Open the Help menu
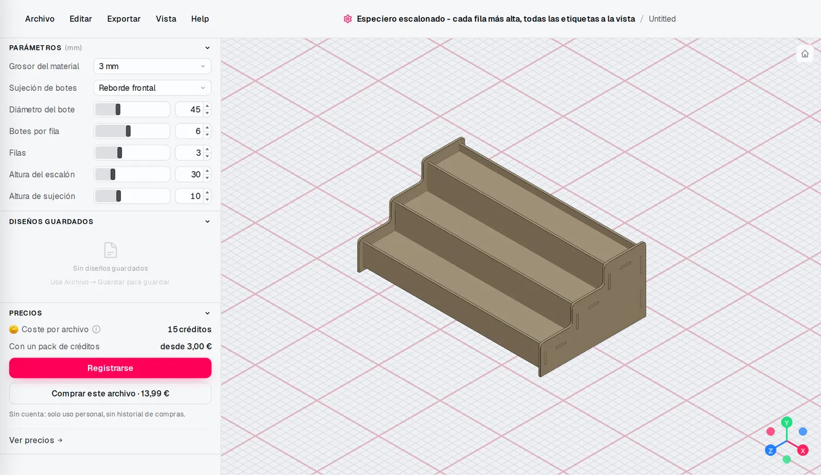The width and height of the screenshot is (821, 475). [x=200, y=19]
